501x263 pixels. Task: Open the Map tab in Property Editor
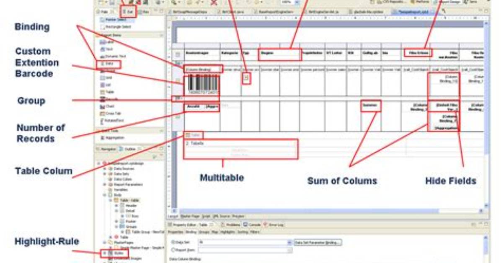(x=215, y=232)
